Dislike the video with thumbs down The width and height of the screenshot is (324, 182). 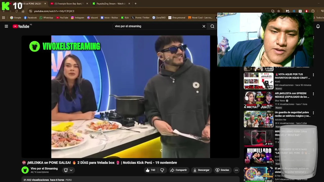[x=162, y=170]
